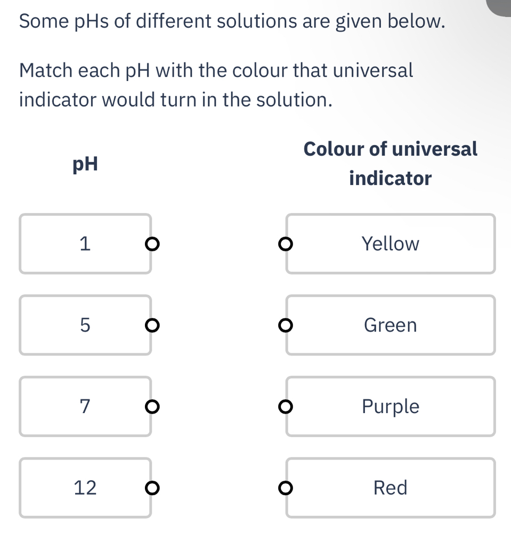Screen dimensions: 511x533
Task: Click connector dot next to Green
Action: [286, 325]
